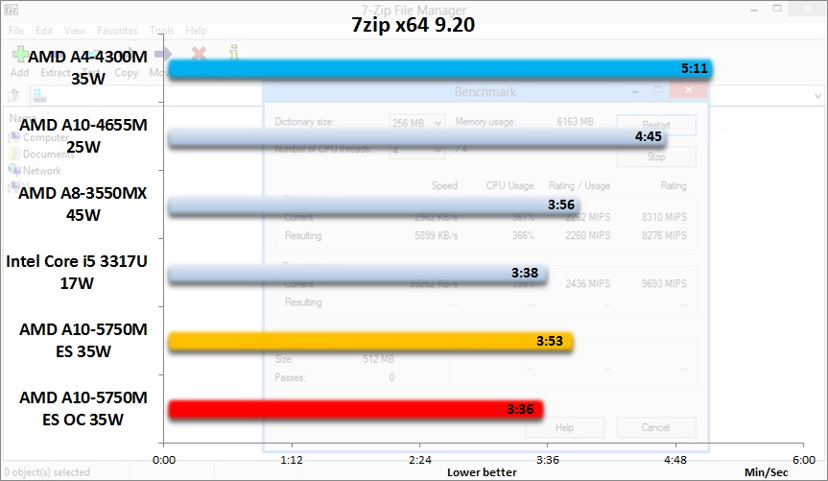828x481 pixels.
Task: Expand the address bar dropdown arrow
Action: 817,96
